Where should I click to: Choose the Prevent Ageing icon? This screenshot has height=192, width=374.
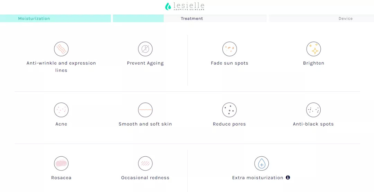click(x=145, y=49)
